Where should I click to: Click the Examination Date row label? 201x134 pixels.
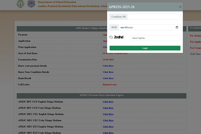click(x=28, y=60)
